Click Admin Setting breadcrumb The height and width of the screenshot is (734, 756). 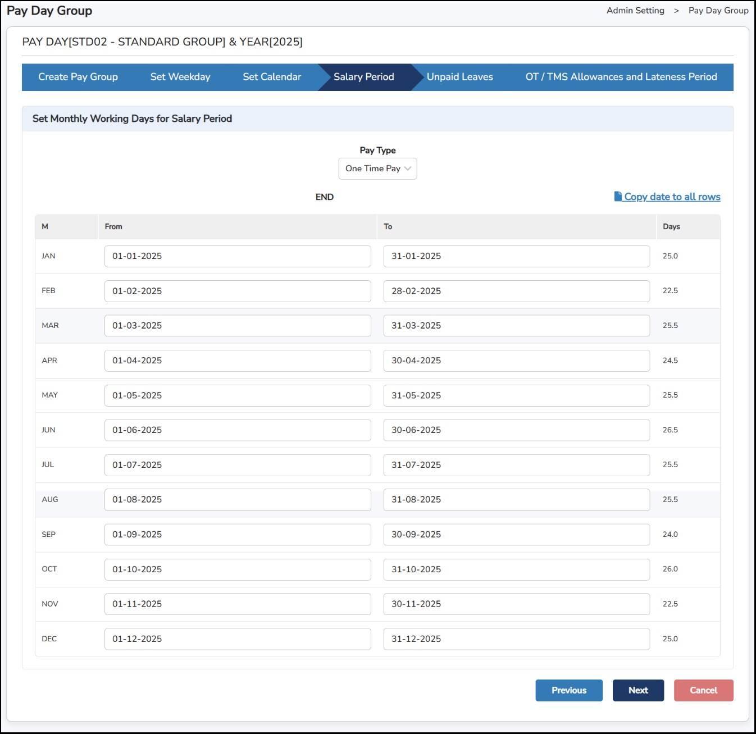pos(635,11)
